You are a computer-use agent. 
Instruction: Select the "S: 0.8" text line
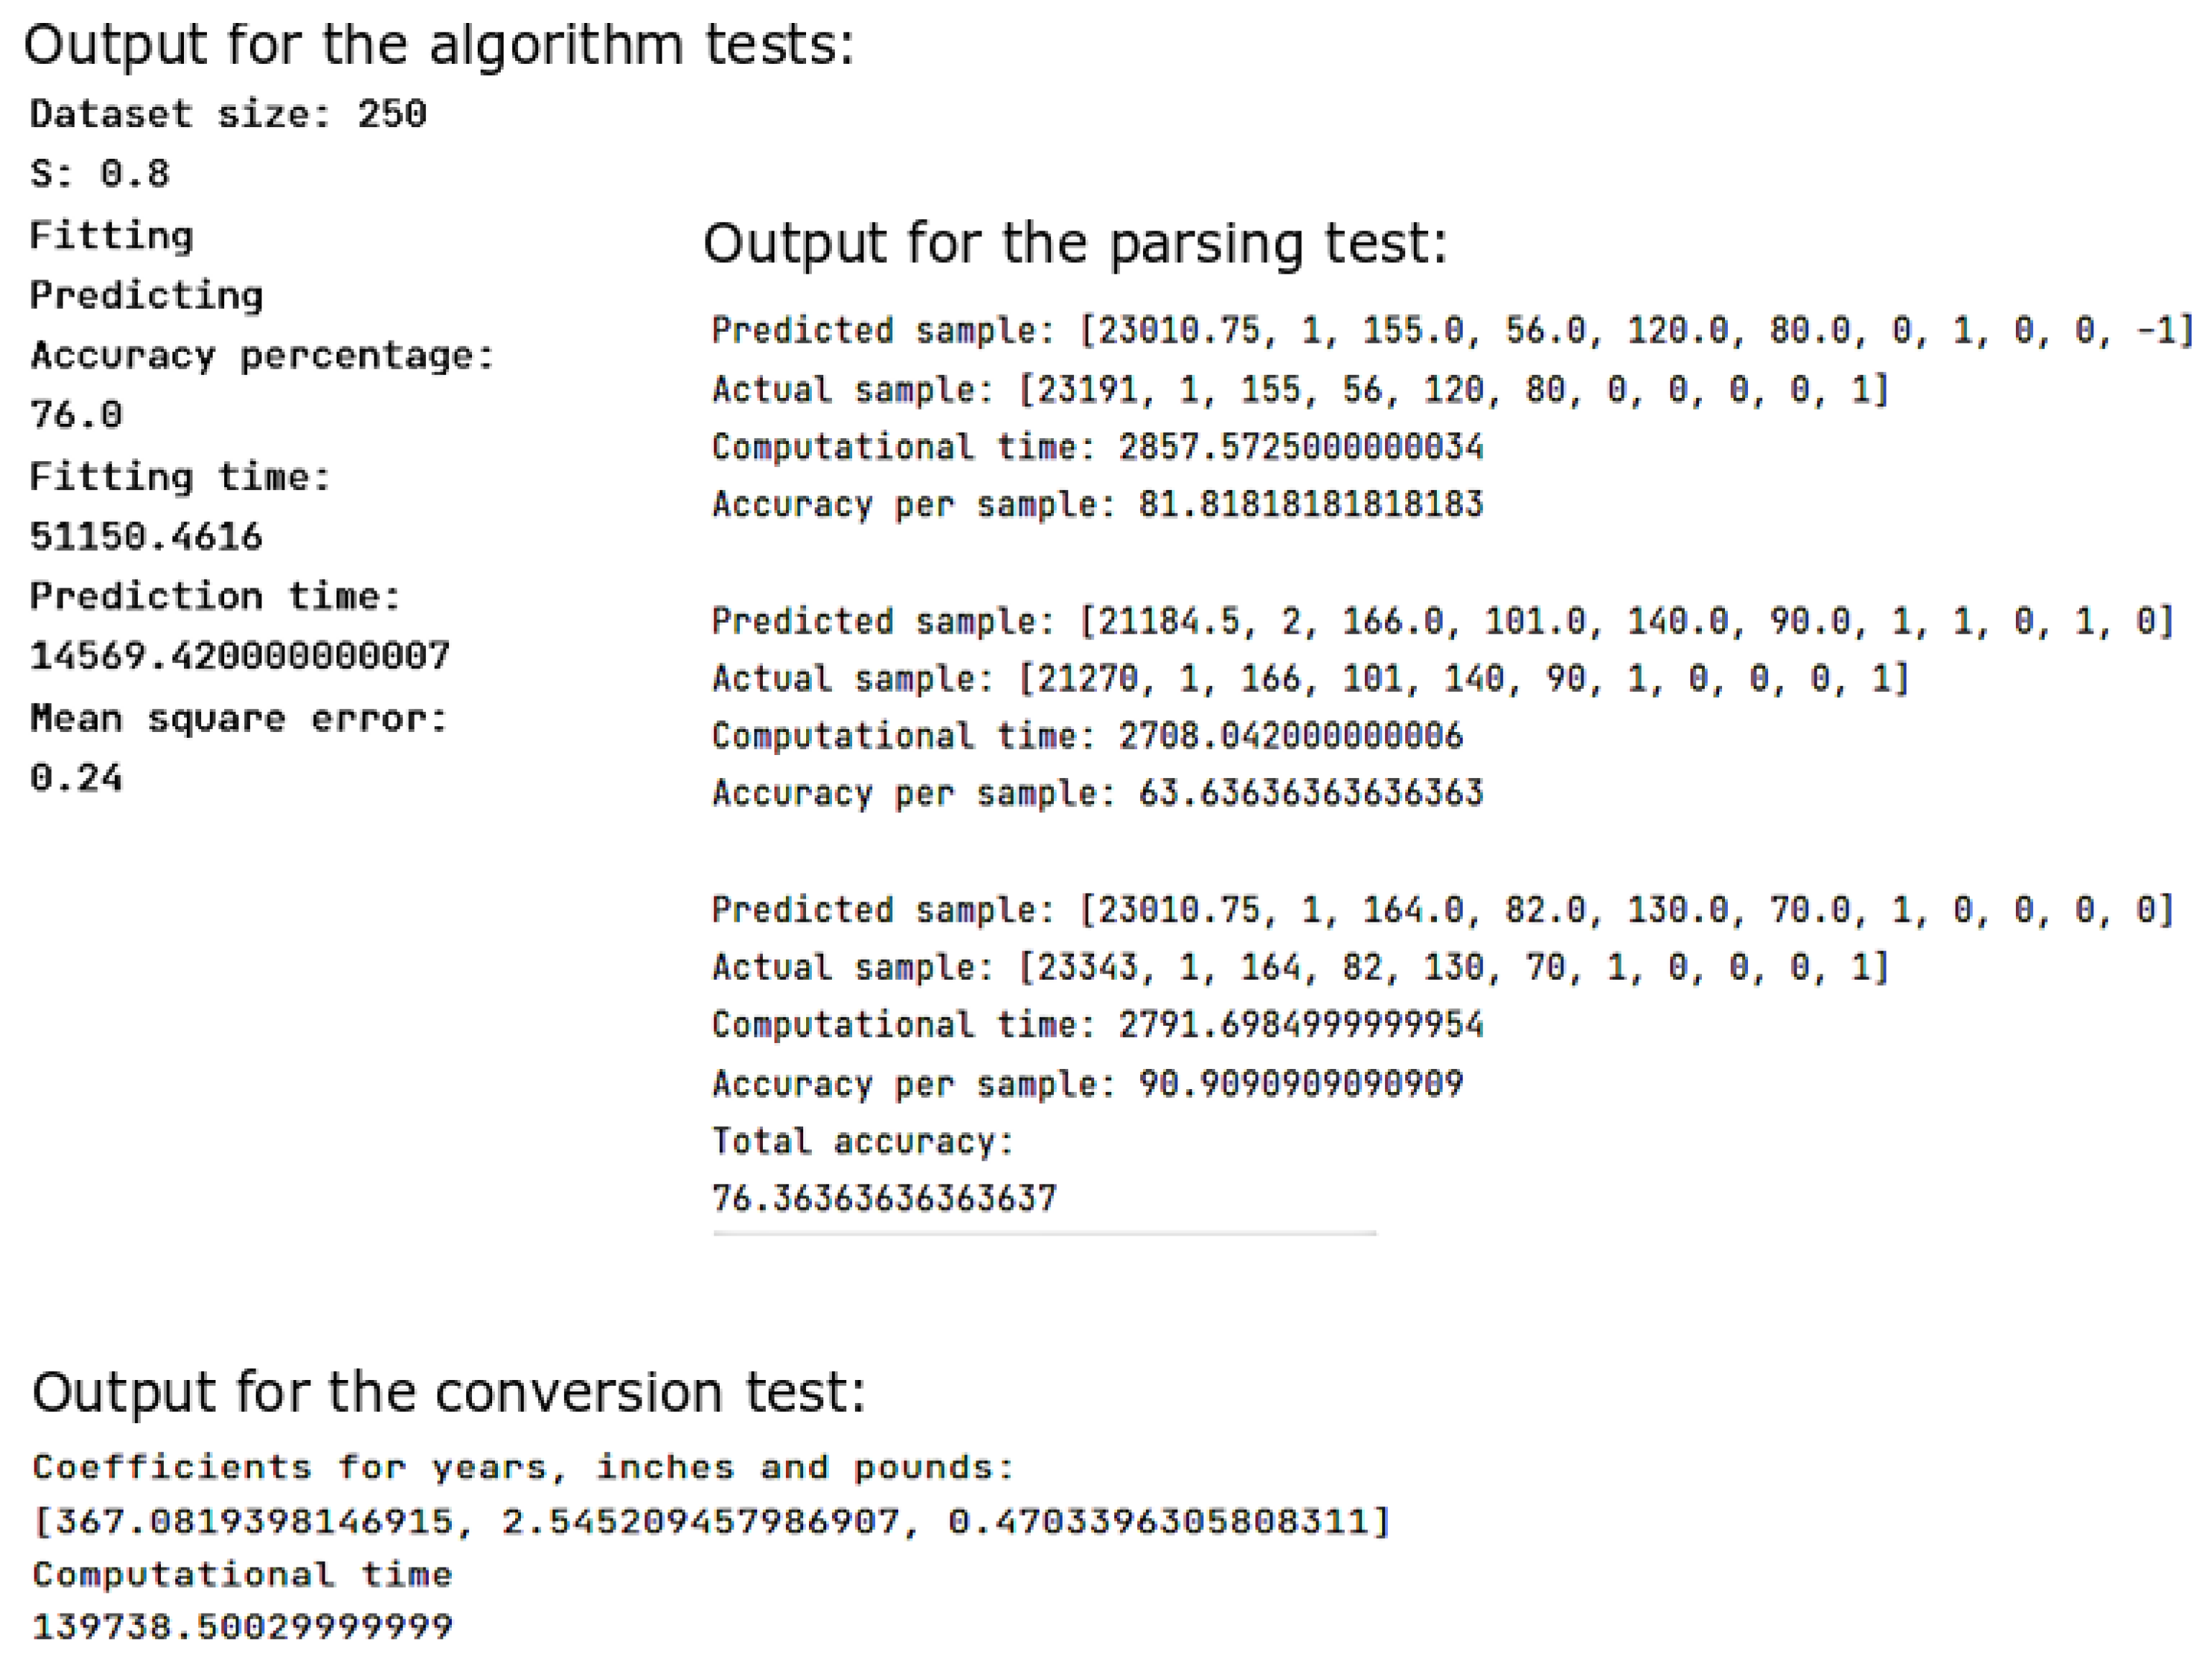pos(100,174)
